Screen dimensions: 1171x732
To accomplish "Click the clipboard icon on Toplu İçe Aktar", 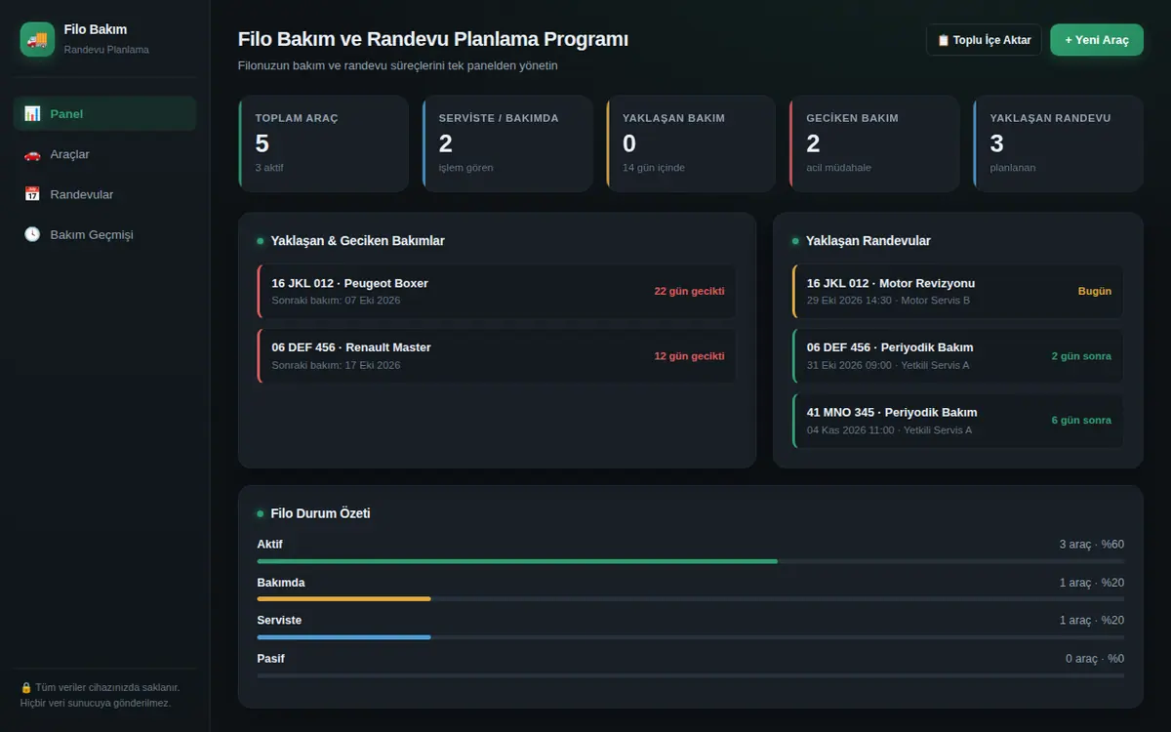I will coord(943,40).
